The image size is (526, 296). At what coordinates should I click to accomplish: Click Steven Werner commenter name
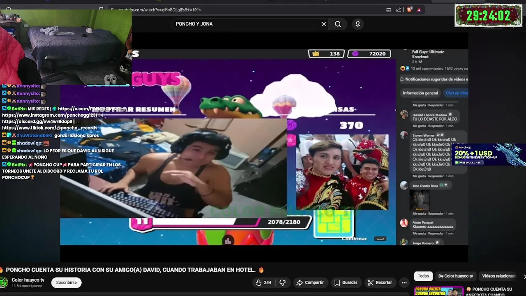click(x=423, y=135)
